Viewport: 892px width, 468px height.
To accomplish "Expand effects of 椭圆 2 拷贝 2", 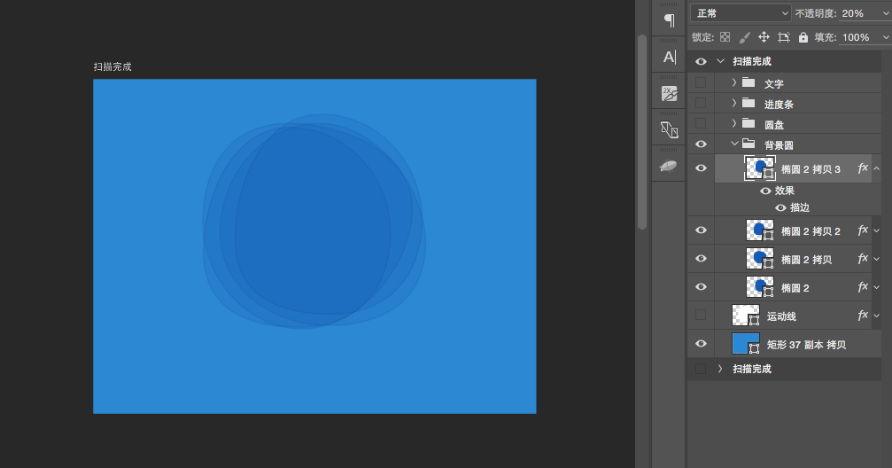I will click(877, 230).
